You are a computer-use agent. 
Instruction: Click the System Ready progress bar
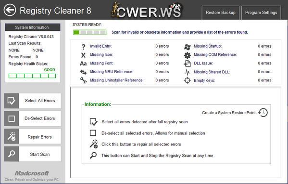[89, 32]
